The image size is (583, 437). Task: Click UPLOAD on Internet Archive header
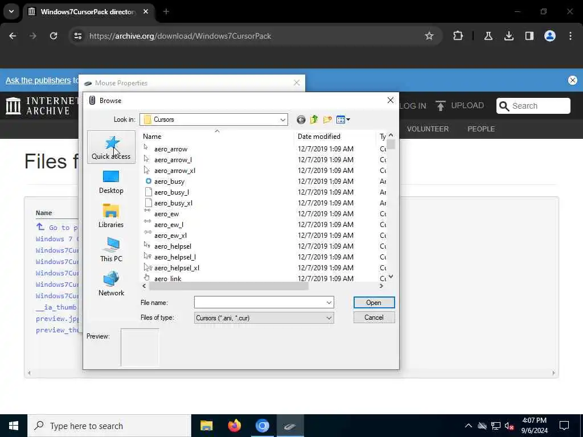[459, 105]
